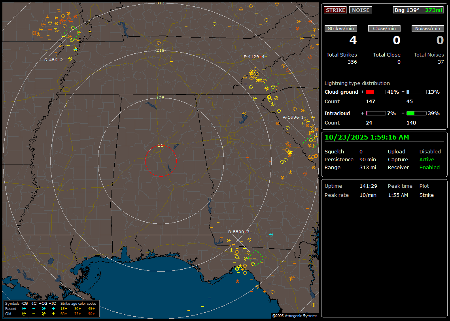Toggle the STRIKE display mode

[x=335, y=10]
